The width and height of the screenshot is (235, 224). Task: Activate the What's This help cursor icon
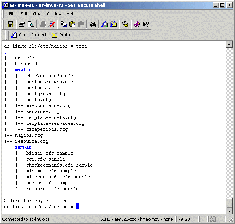click(x=146, y=24)
